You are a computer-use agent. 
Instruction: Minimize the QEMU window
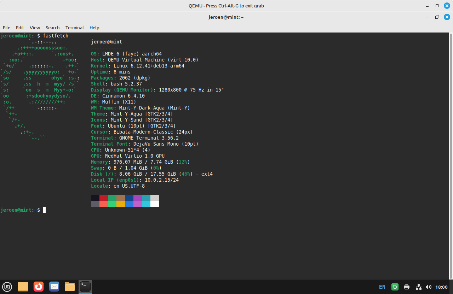click(427, 6)
